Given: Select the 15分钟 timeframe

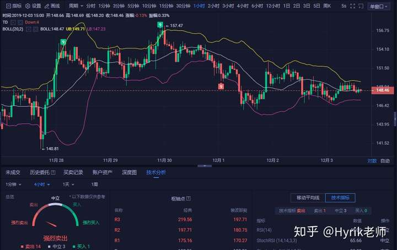Looking at the screenshot, I should pos(166,6).
